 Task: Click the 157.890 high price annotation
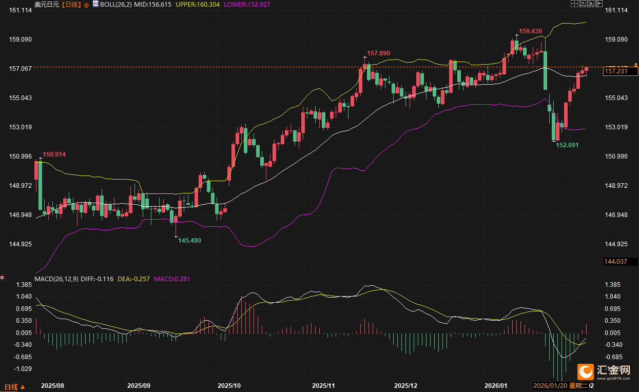coord(379,53)
